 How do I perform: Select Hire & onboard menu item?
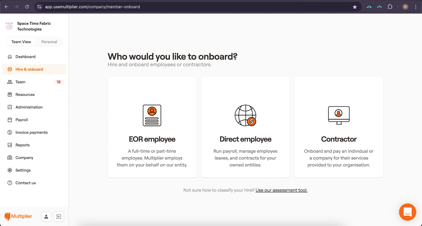(34, 69)
